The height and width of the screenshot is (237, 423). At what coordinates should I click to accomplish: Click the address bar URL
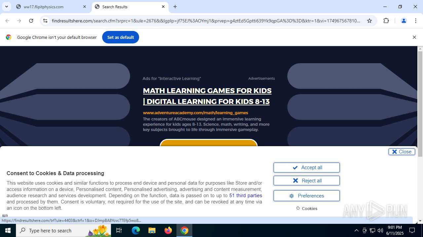coord(206,21)
